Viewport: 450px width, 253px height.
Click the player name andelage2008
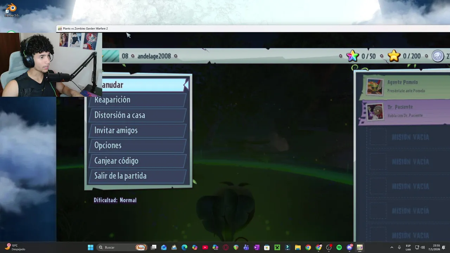(x=154, y=56)
